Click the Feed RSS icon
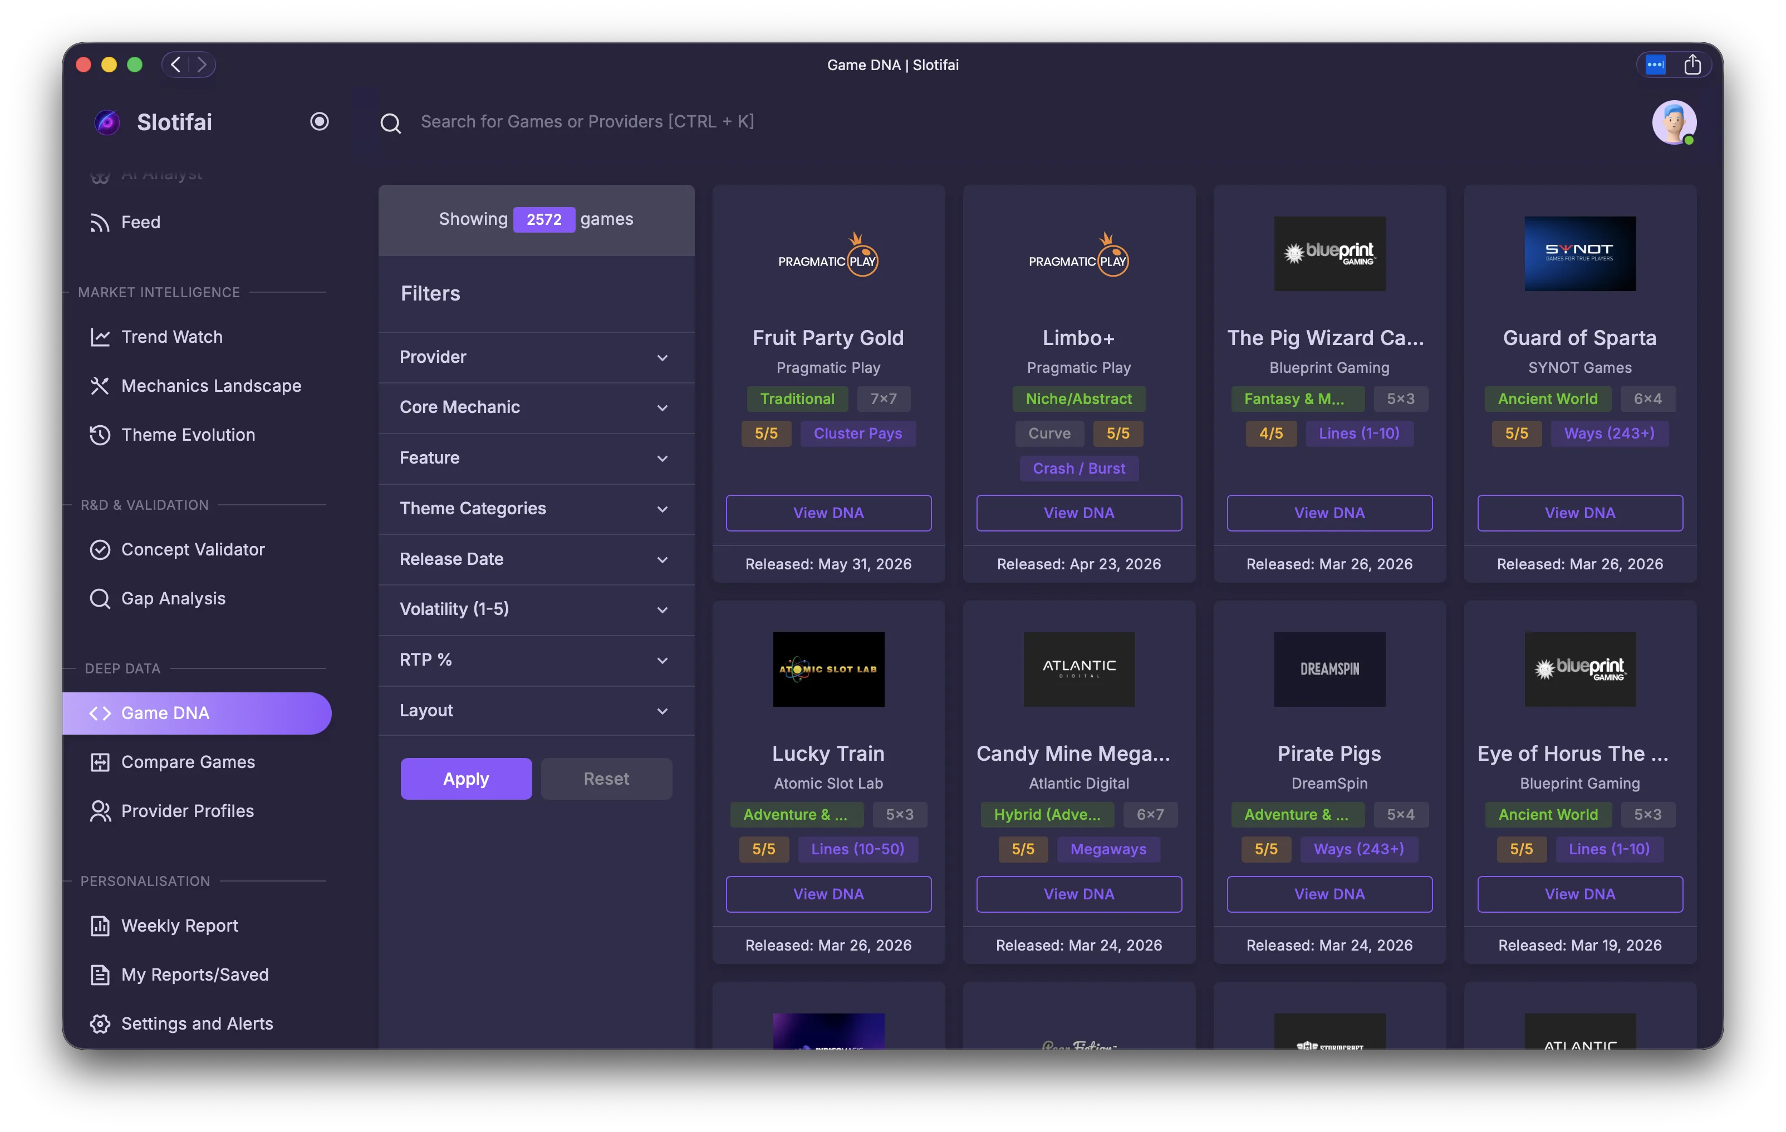 [100, 223]
